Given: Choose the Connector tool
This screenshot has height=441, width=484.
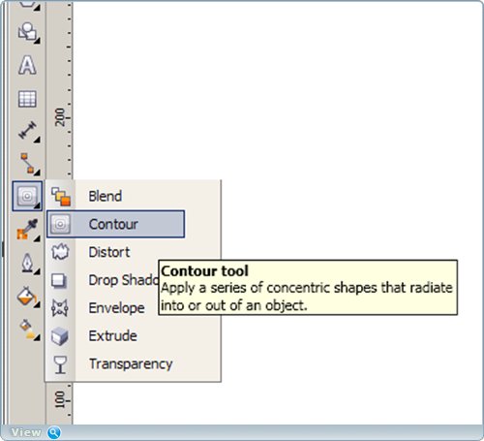Looking at the screenshot, I should 27,163.
